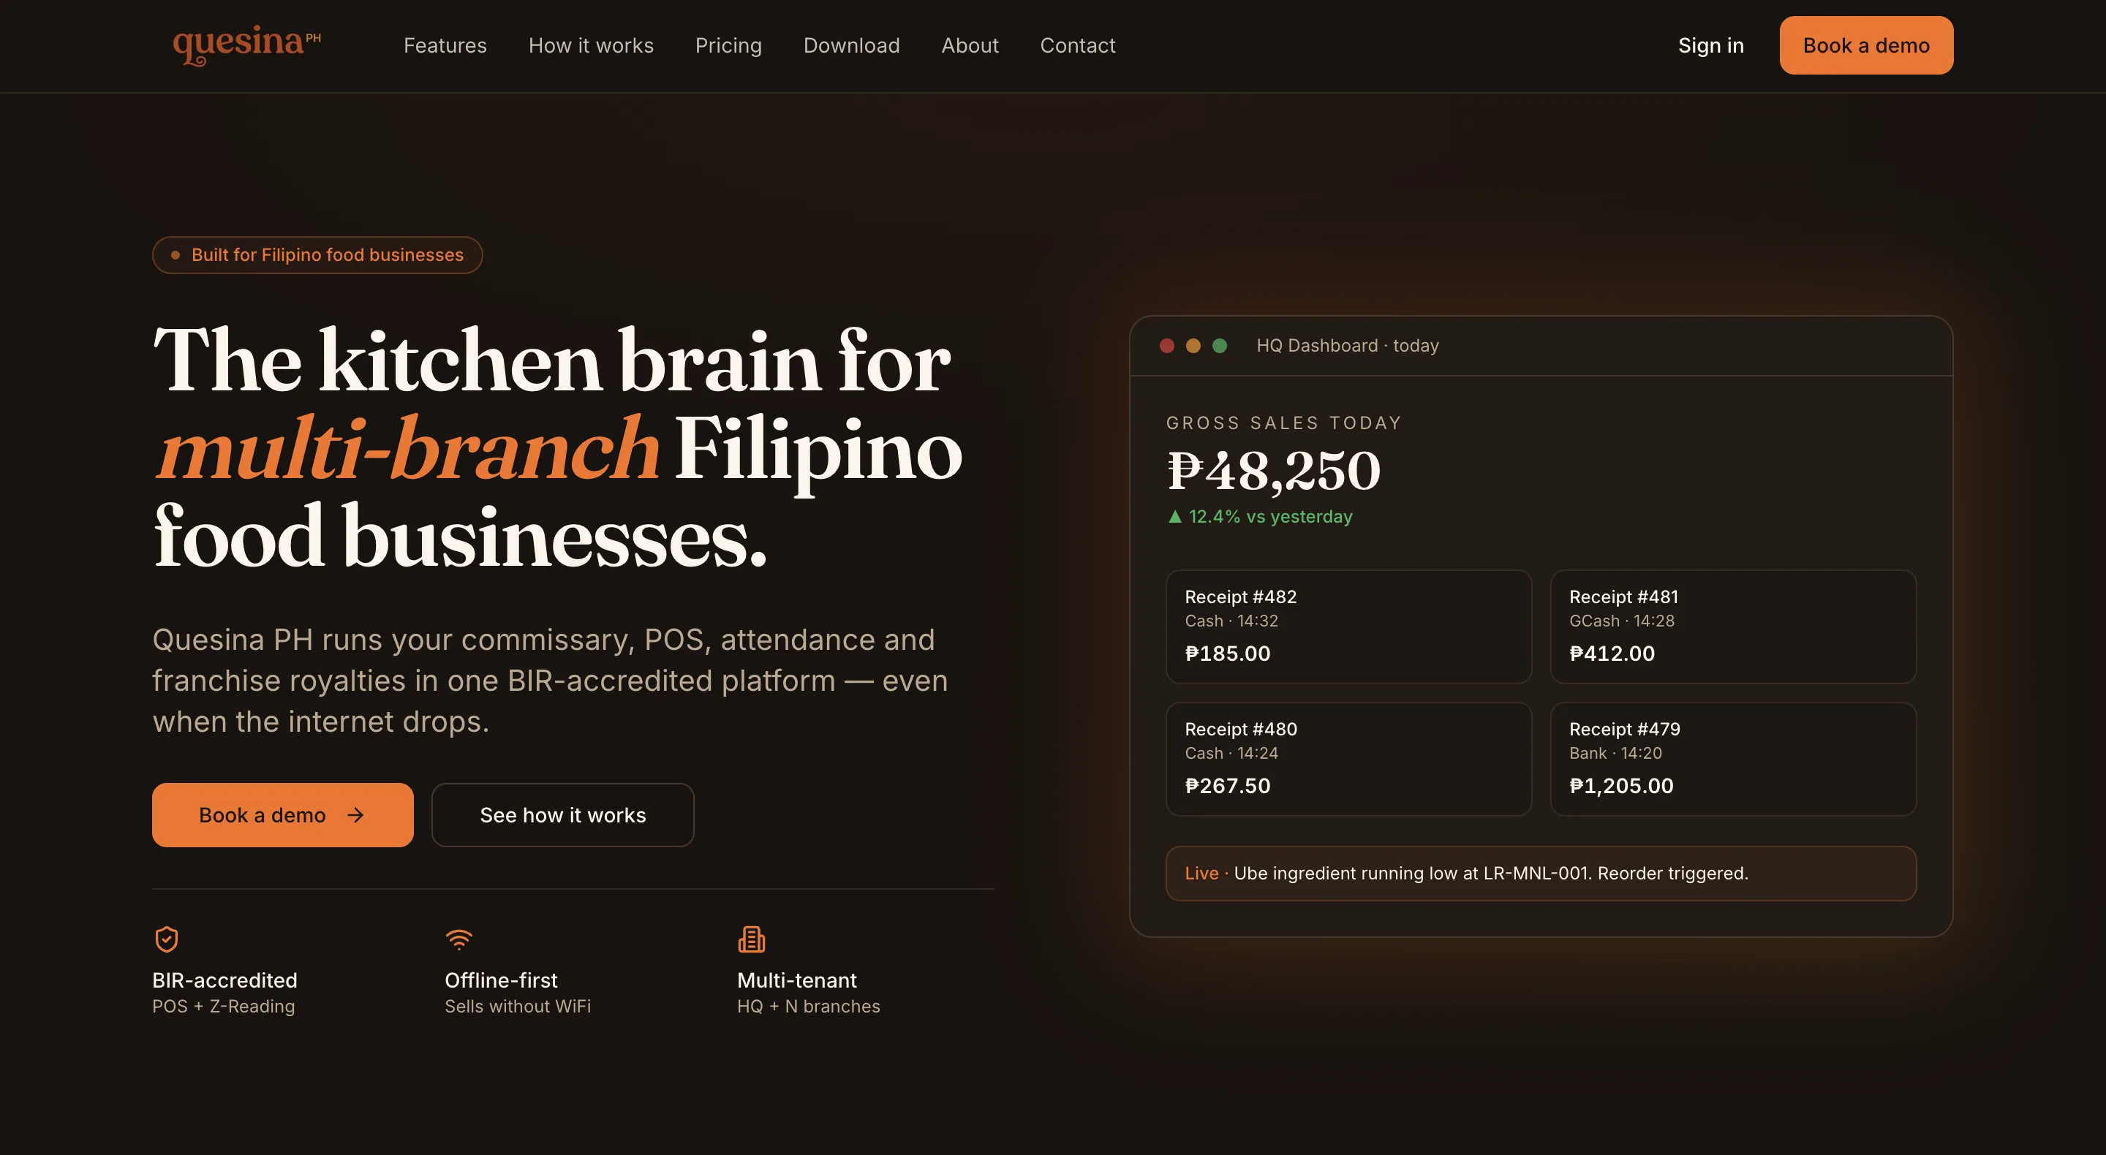Viewport: 2106px width, 1155px height.
Task: Click the hero Book a demo button
Action: pos(282,815)
